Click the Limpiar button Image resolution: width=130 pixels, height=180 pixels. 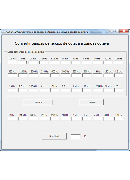92,102
